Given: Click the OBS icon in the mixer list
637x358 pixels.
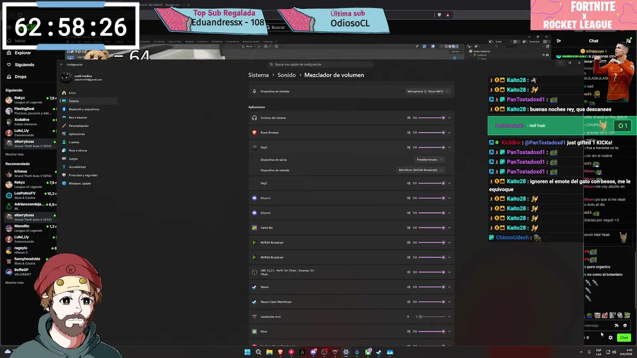Looking at the screenshot, I should click(254, 272).
